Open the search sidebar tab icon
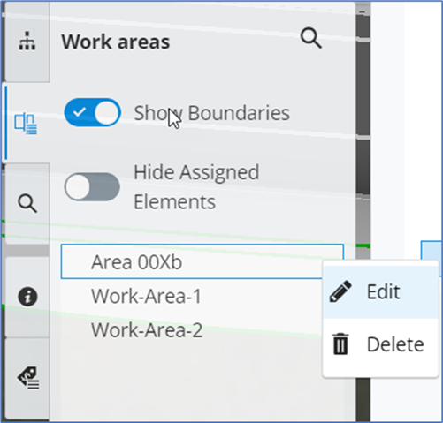Viewport: 443px width, 423px height. tap(27, 203)
